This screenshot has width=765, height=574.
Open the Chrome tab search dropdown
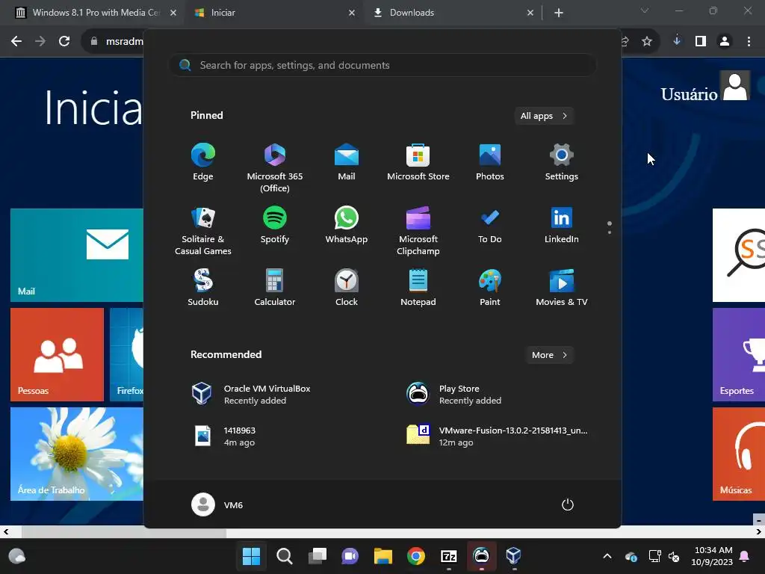pos(645,10)
